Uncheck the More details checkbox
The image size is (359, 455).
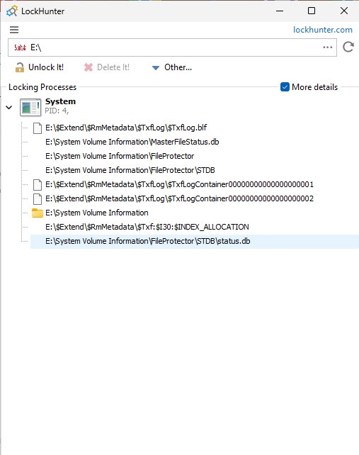coord(285,87)
